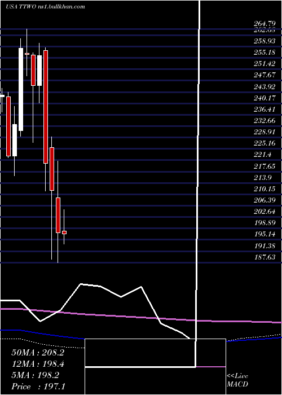Click the 251.42 price label
This screenshot has height=395, width=282.
click(264, 64)
